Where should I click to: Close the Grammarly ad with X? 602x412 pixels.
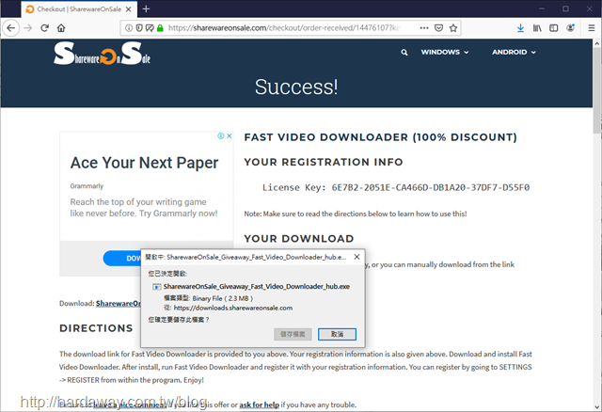click(230, 136)
